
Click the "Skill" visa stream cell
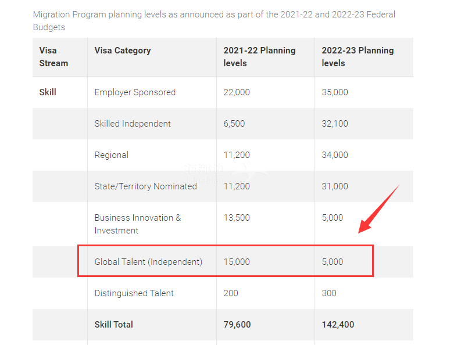click(48, 92)
